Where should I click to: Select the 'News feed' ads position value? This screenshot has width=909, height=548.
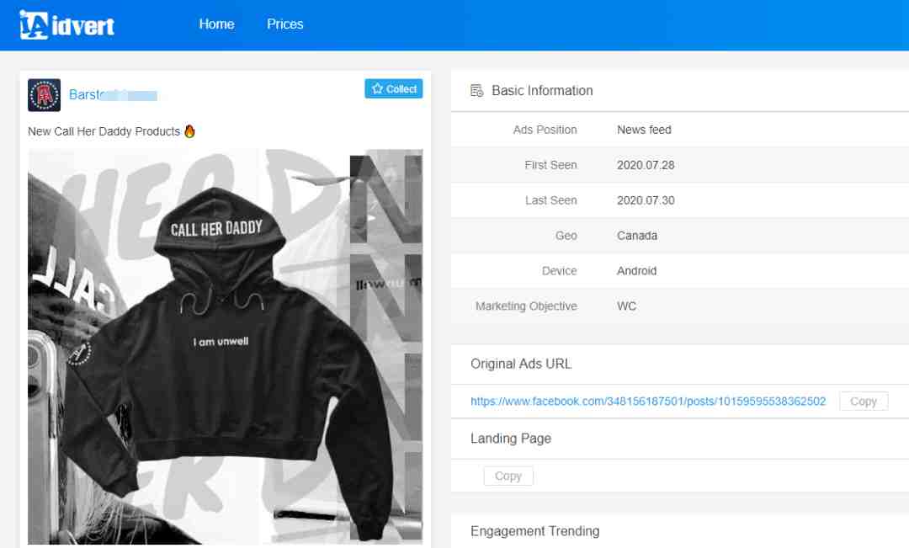point(644,130)
